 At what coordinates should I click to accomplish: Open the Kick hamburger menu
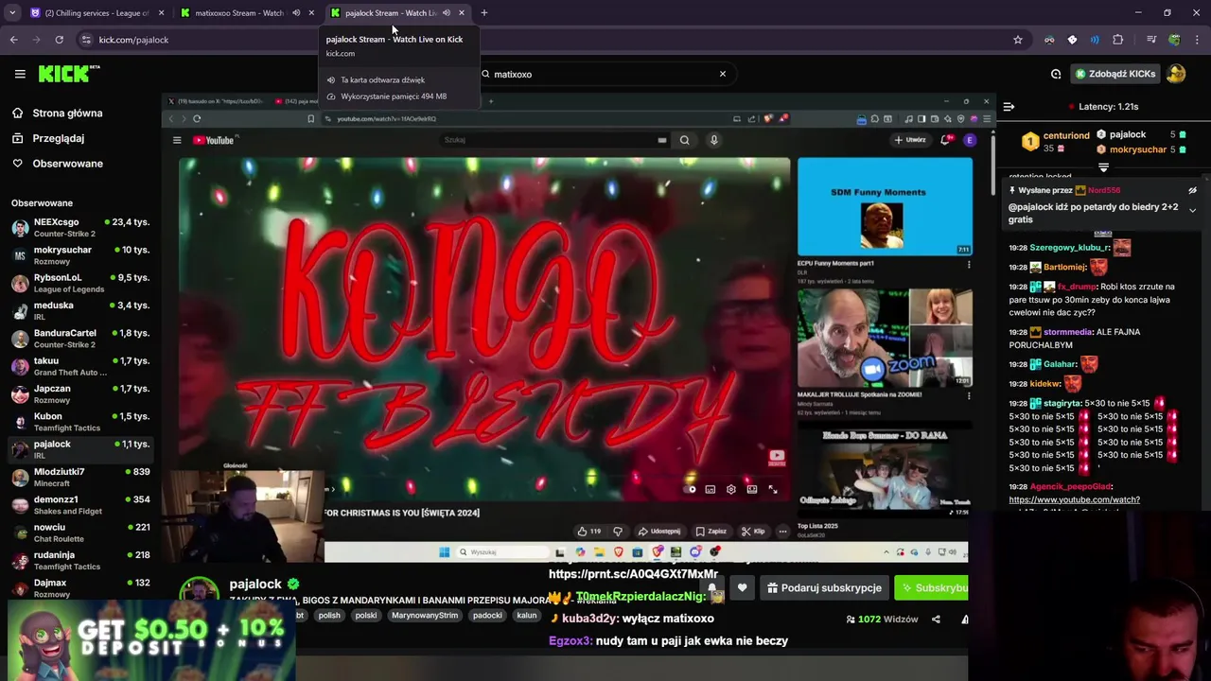click(20, 74)
